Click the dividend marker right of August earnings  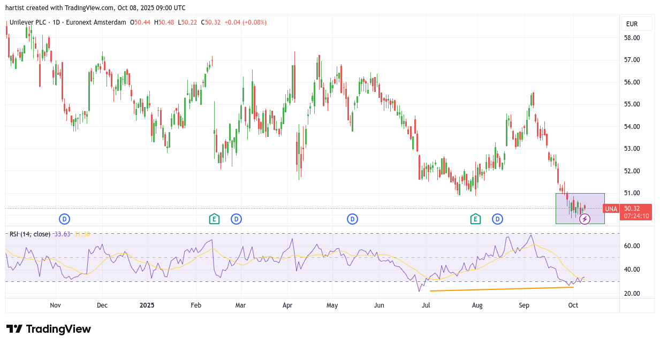click(498, 219)
